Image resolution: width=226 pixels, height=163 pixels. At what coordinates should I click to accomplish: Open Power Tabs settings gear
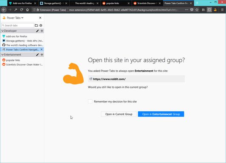(41, 25)
